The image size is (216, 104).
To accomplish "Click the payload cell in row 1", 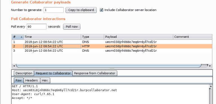I will click(138, 42).
